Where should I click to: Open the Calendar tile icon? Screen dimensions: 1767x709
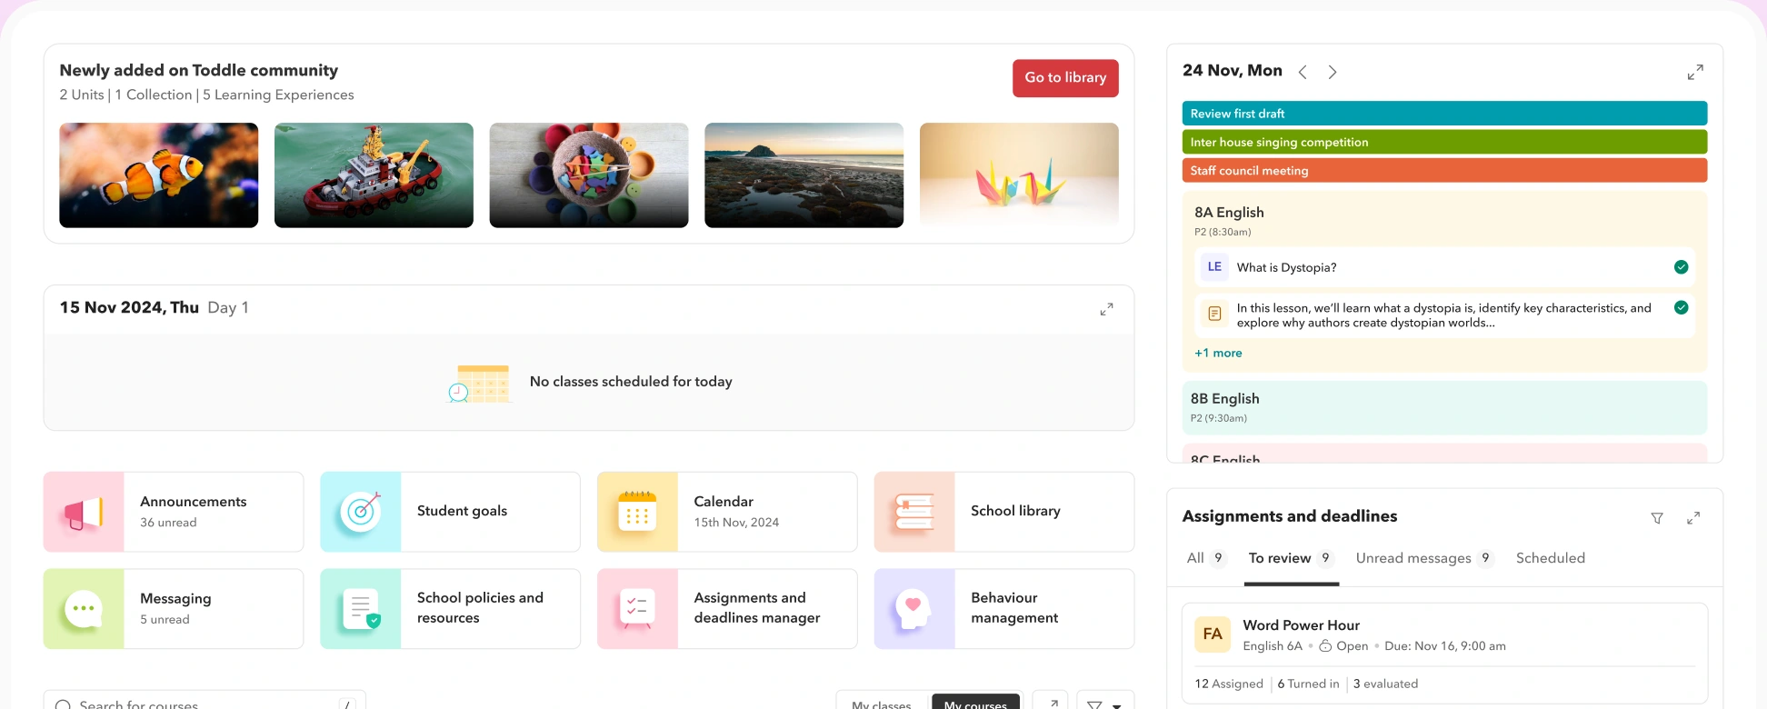[637, 512]
